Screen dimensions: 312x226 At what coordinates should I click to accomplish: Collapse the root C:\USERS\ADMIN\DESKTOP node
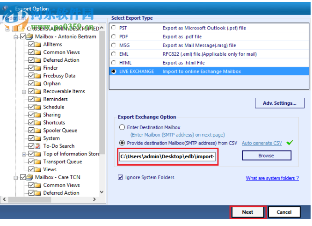pos(7,29)
